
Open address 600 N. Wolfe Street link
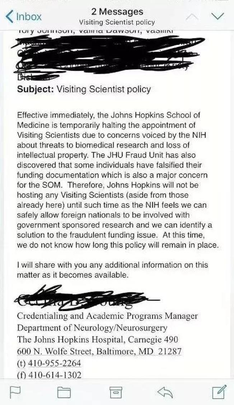tap(99, 351)
